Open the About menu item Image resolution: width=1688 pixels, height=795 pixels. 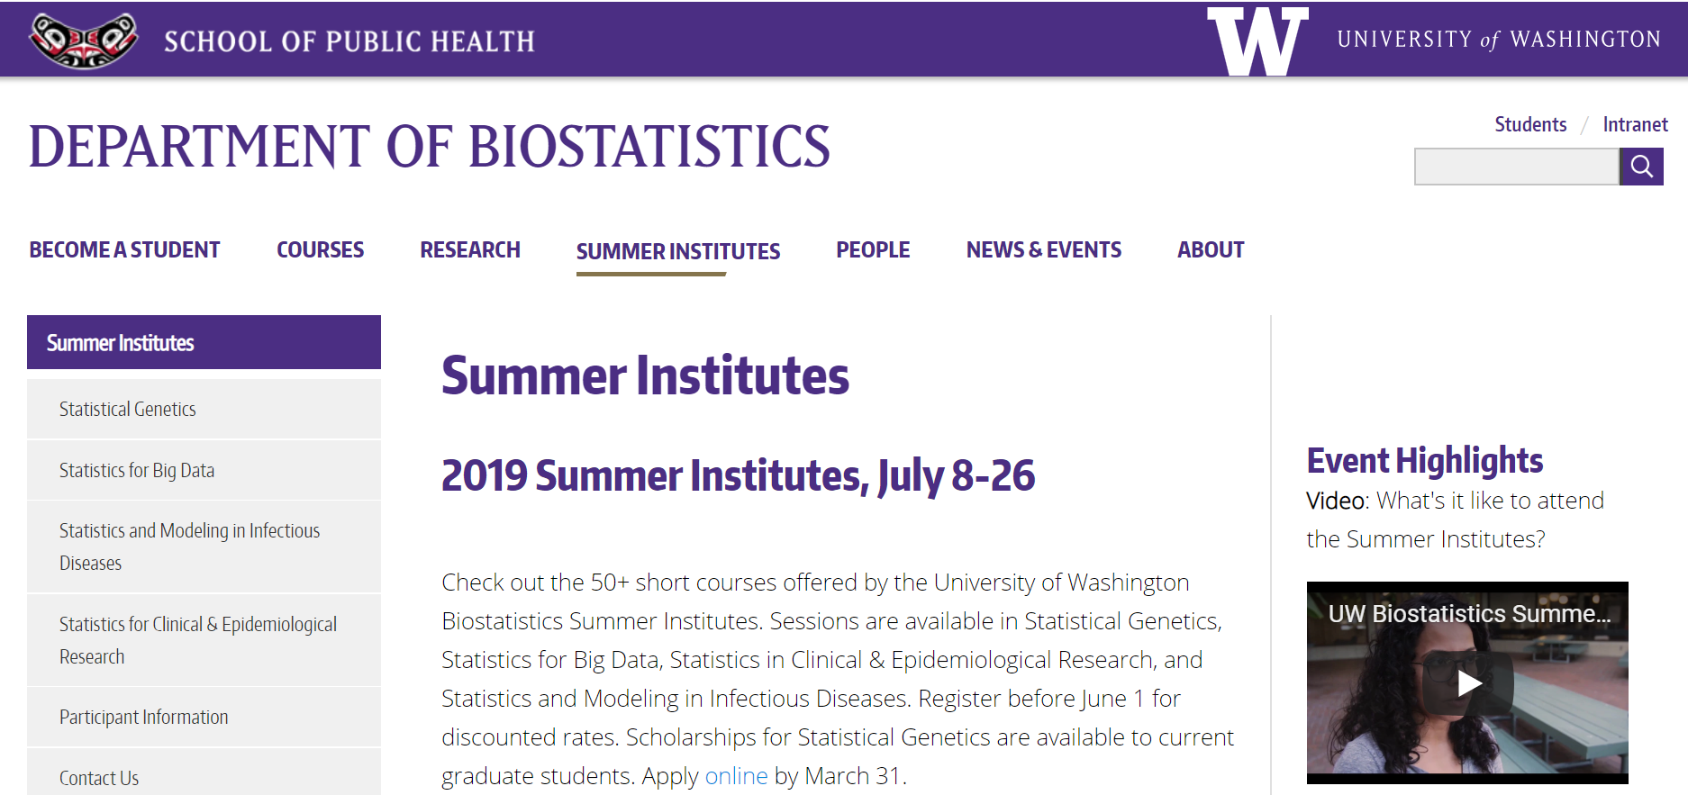click(1211, 249)
